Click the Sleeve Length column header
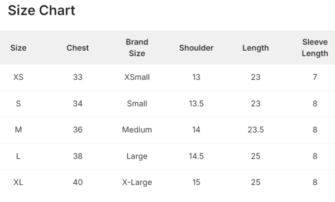335x202 pixels. click(315, 47)
